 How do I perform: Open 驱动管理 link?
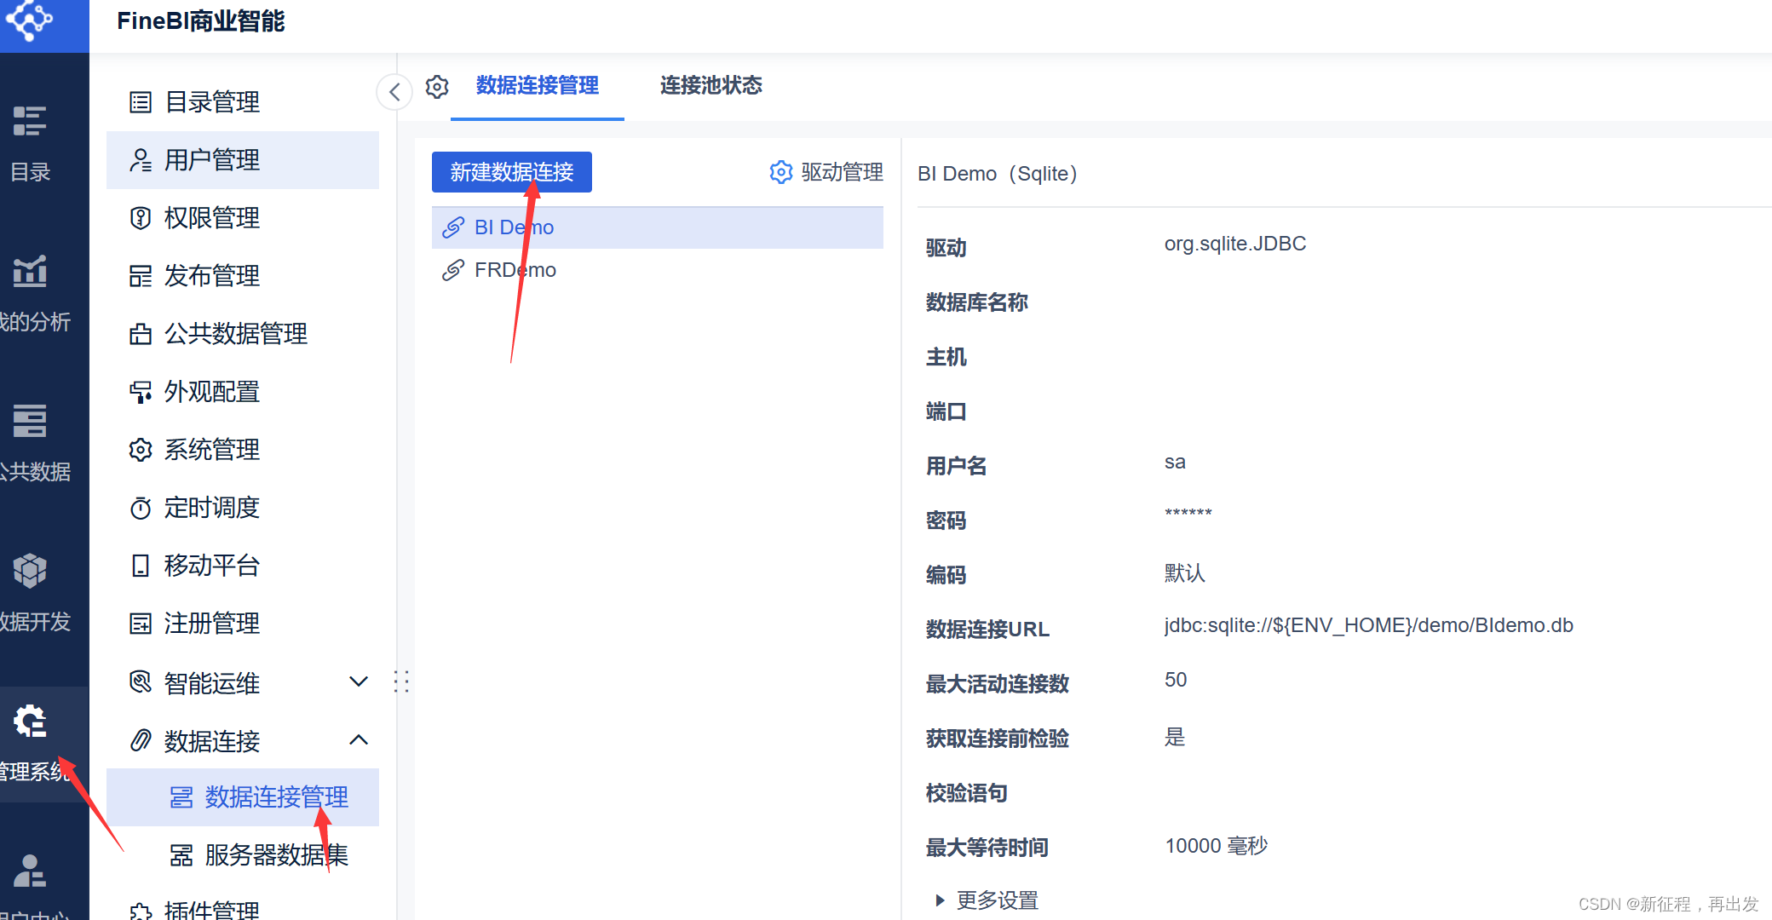click(x=826, y=172)
